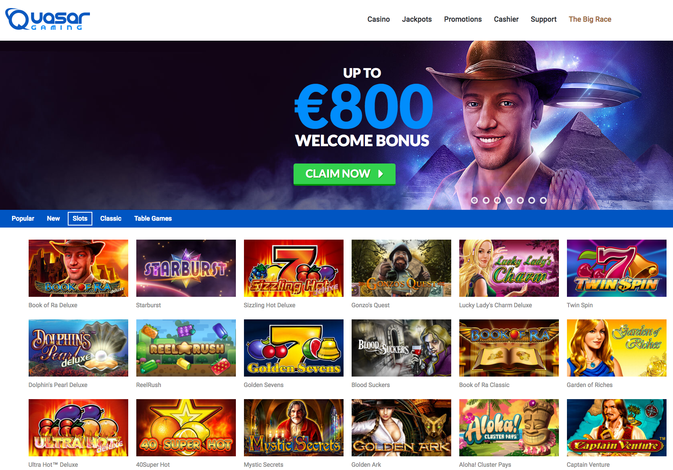Switch to the Classic games tab
The image size is (673, 470).
tap(111, 218)
